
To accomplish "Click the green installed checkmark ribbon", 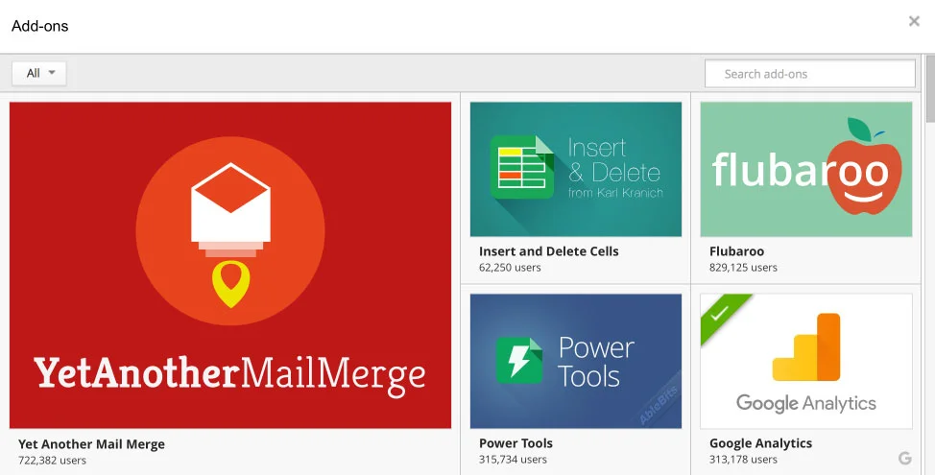I will (x=722, y=314).
